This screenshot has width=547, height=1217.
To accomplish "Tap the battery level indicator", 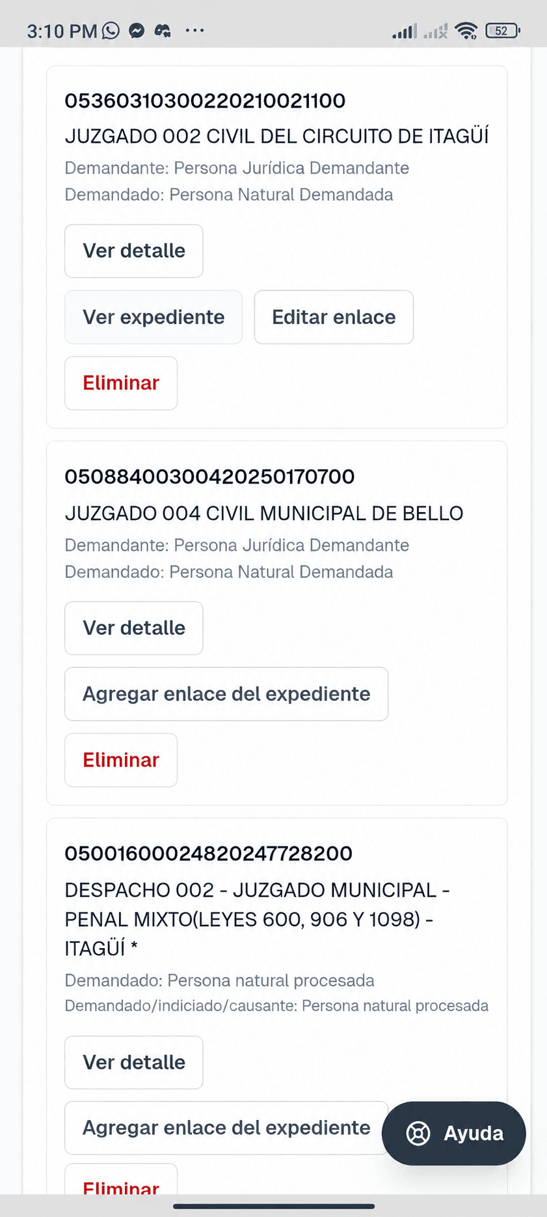I will [x=502, y=31].
